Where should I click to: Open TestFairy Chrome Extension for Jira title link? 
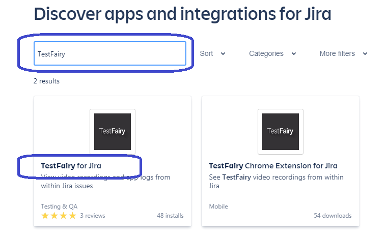[273, 166]
